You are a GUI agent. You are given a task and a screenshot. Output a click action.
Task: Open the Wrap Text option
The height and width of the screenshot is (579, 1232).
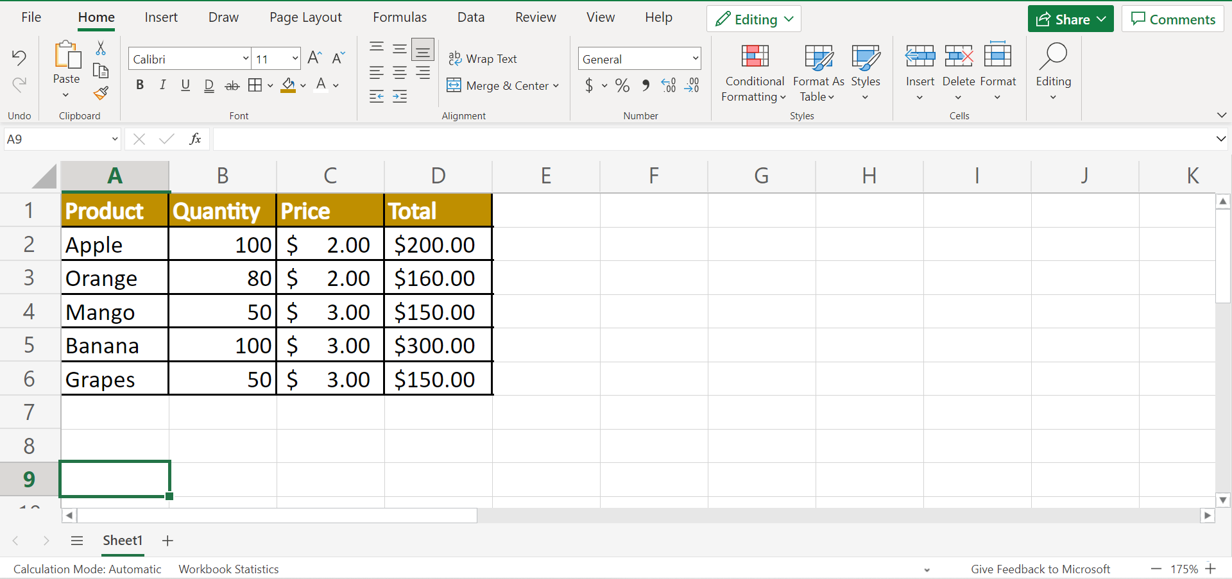coord(483,58)
